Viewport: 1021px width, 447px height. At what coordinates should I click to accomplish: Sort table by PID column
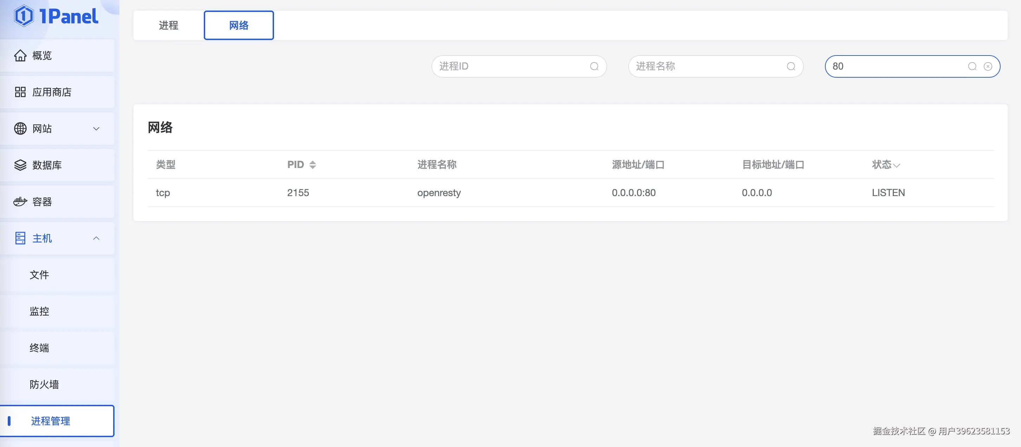click(x=312, y=165)
